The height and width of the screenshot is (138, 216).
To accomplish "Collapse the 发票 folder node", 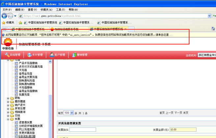I will [8, 119].
